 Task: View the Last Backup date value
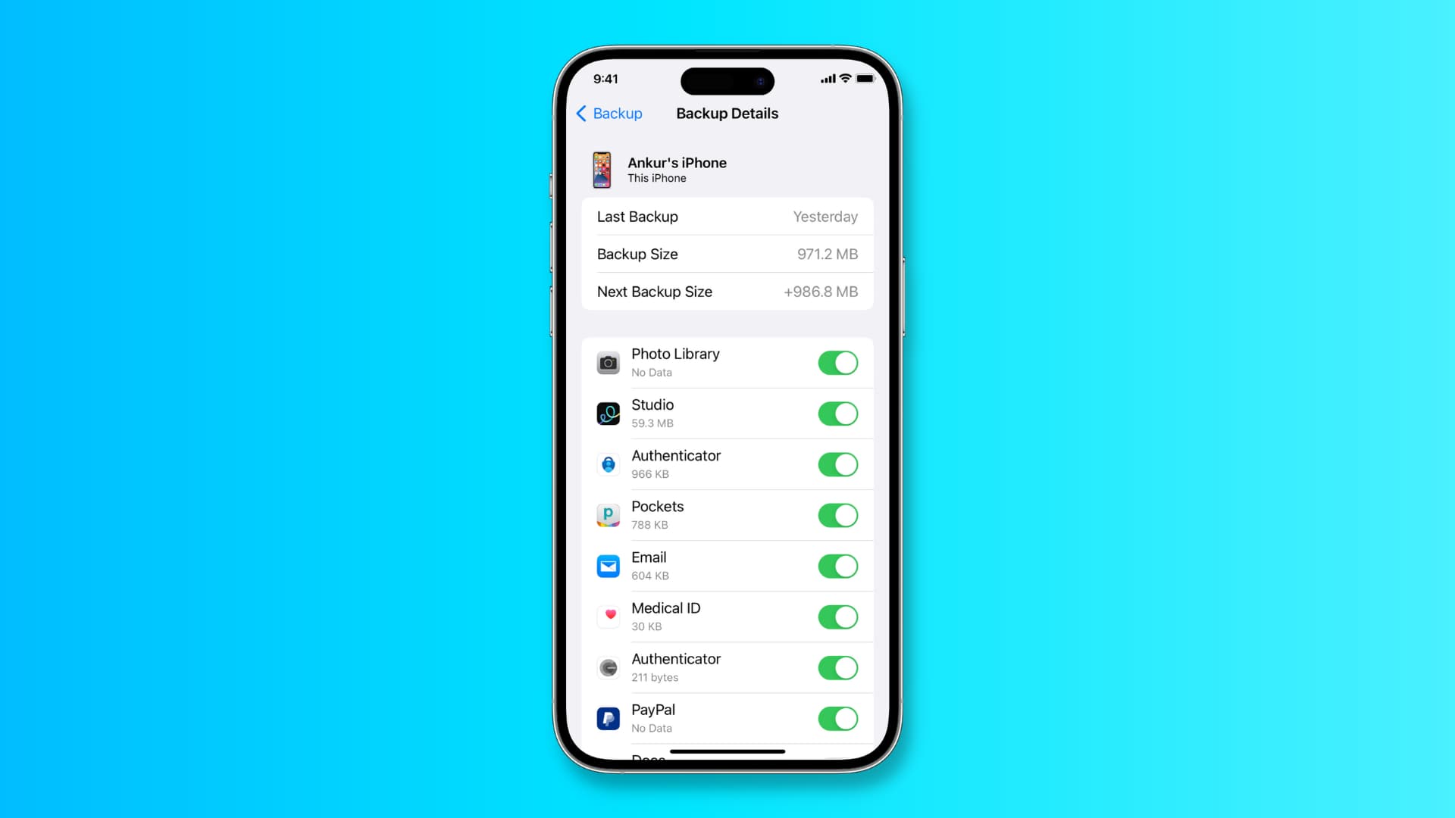pos(825,216)
